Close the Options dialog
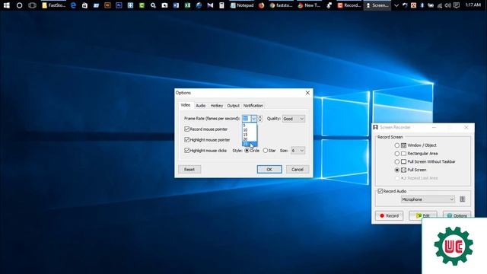The width and height of the screenshot is (487, 274). tap(307, 93)
